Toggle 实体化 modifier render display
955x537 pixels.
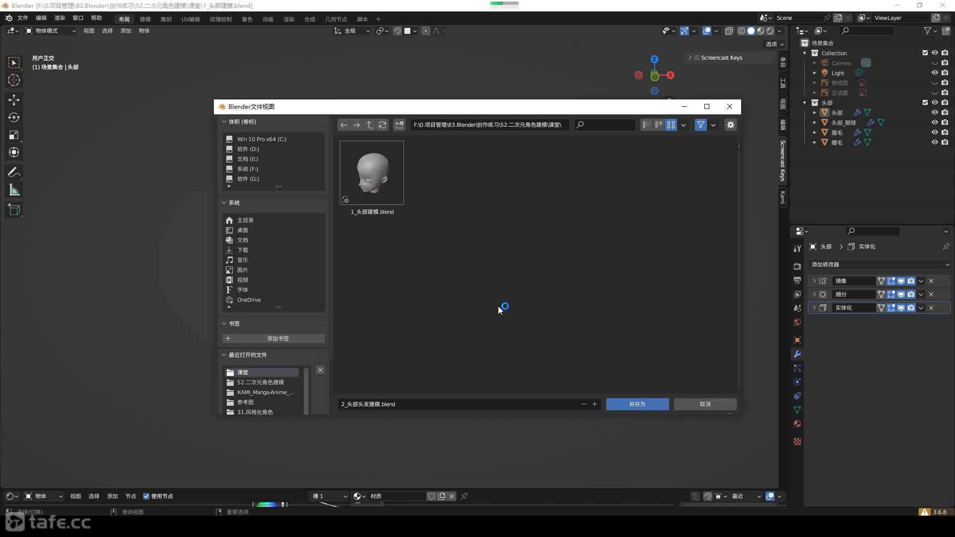click(x=911, y=308)
